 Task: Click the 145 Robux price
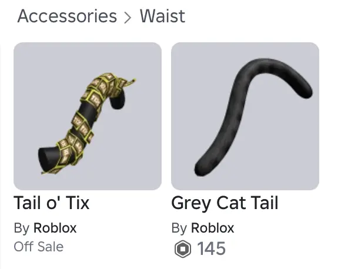[212, 249]
